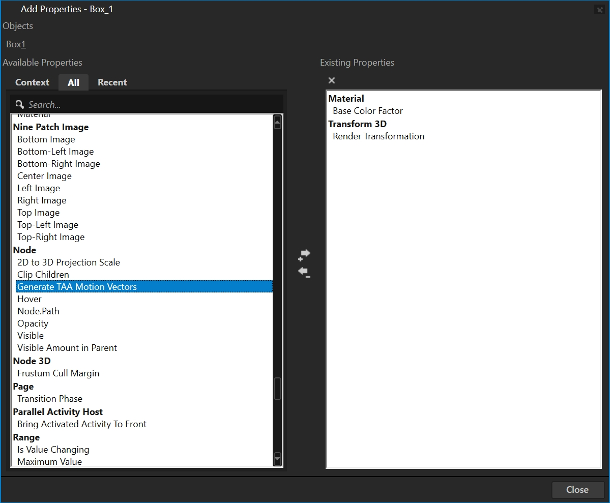Select Render Transformation in Existing Properties

point(379,136)
